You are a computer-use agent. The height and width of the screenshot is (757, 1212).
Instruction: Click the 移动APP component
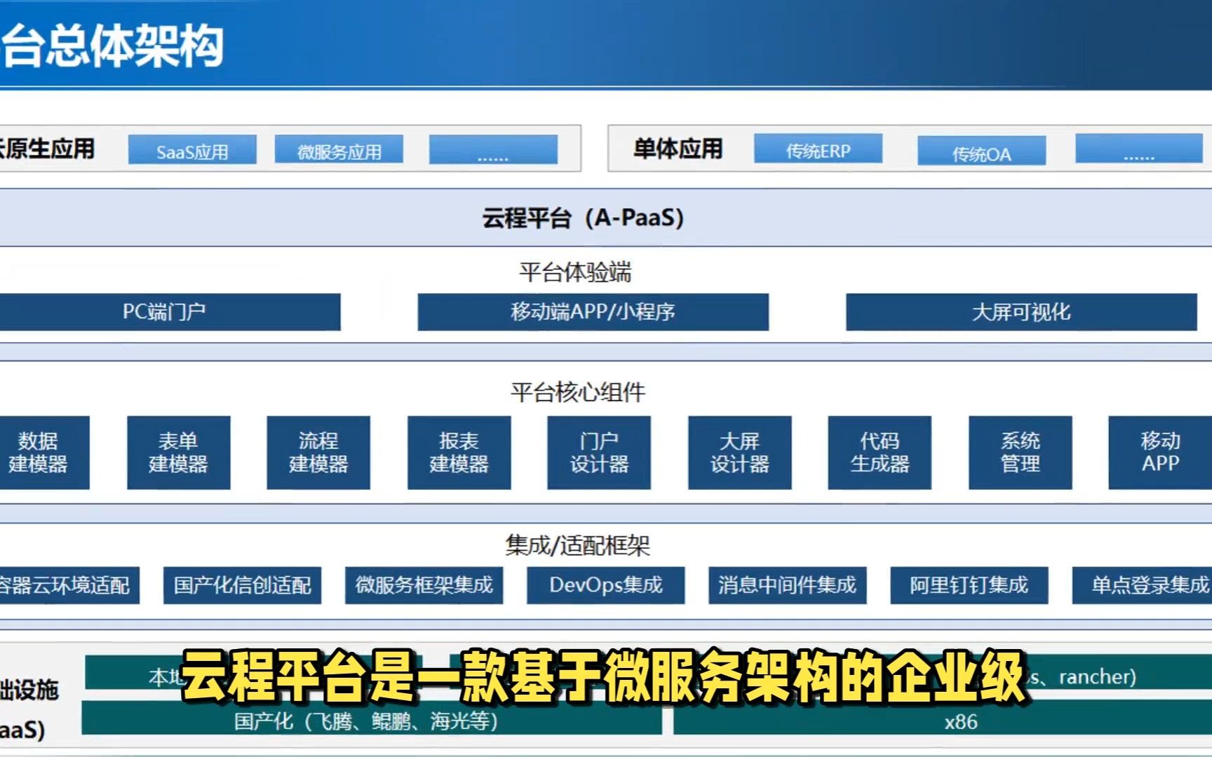click(x=1160, y=452)
